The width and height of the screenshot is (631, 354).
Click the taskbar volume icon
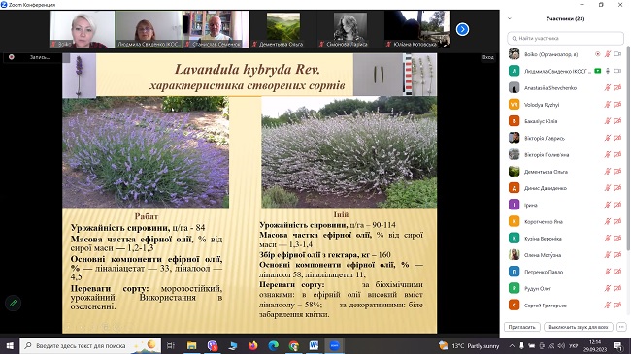[561, 345]
